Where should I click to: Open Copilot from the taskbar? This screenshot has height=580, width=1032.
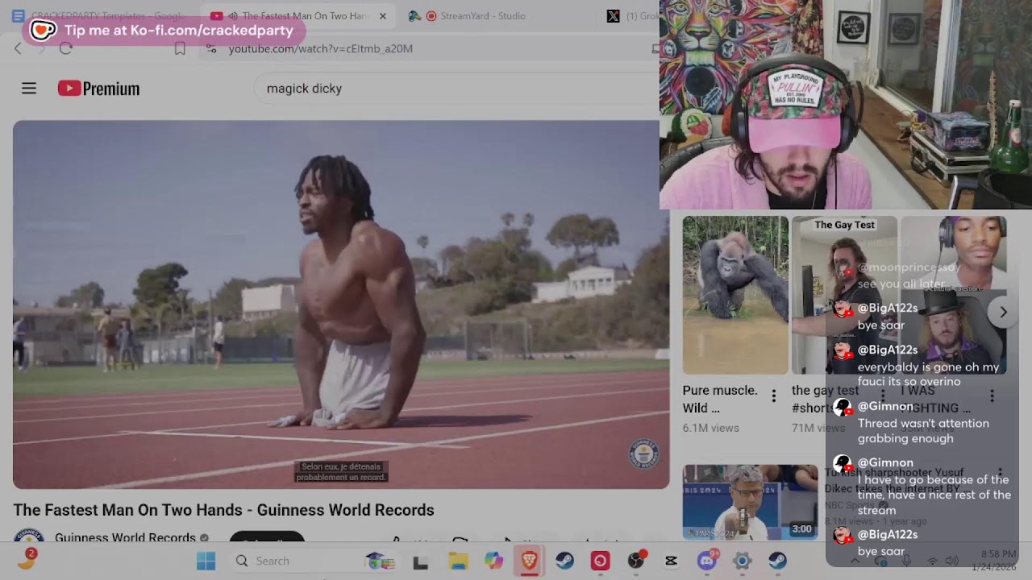point(493,561)
